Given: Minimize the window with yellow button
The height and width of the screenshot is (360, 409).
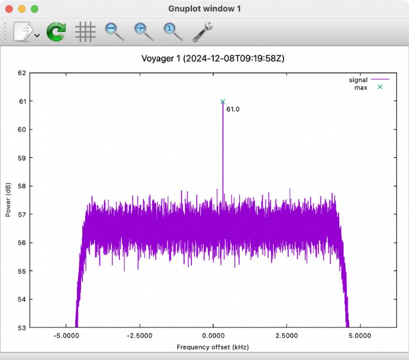Looking at the screenshot, I should pos(22,9).
